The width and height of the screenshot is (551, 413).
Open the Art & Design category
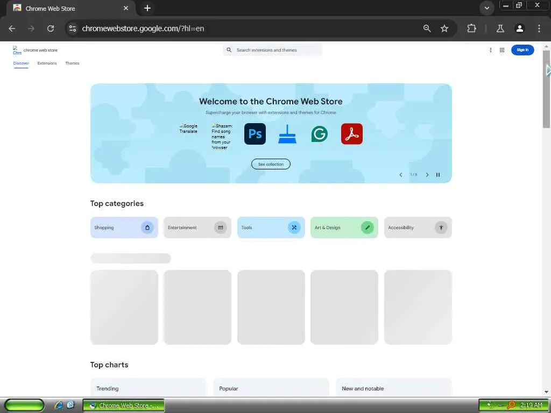coord(344,227)
